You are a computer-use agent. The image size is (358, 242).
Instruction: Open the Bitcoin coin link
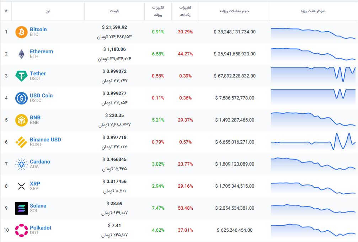pyautogui.click(x=38, y=29)
